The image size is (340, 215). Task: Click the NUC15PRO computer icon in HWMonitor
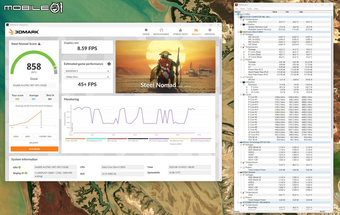(238, 14)
